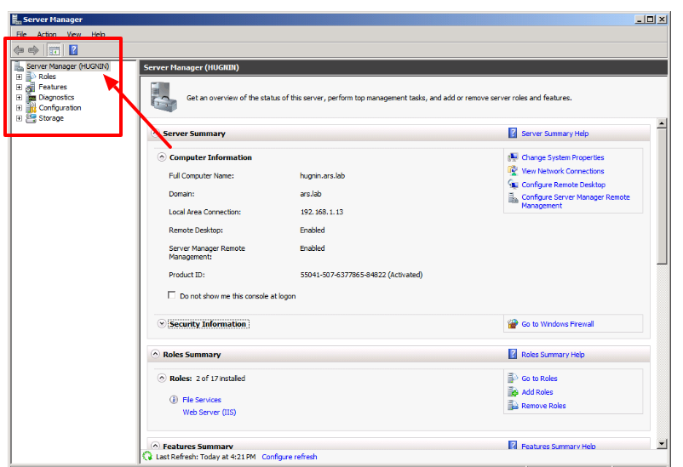
Task: Open the File Services role link
Action: [202, 400]
